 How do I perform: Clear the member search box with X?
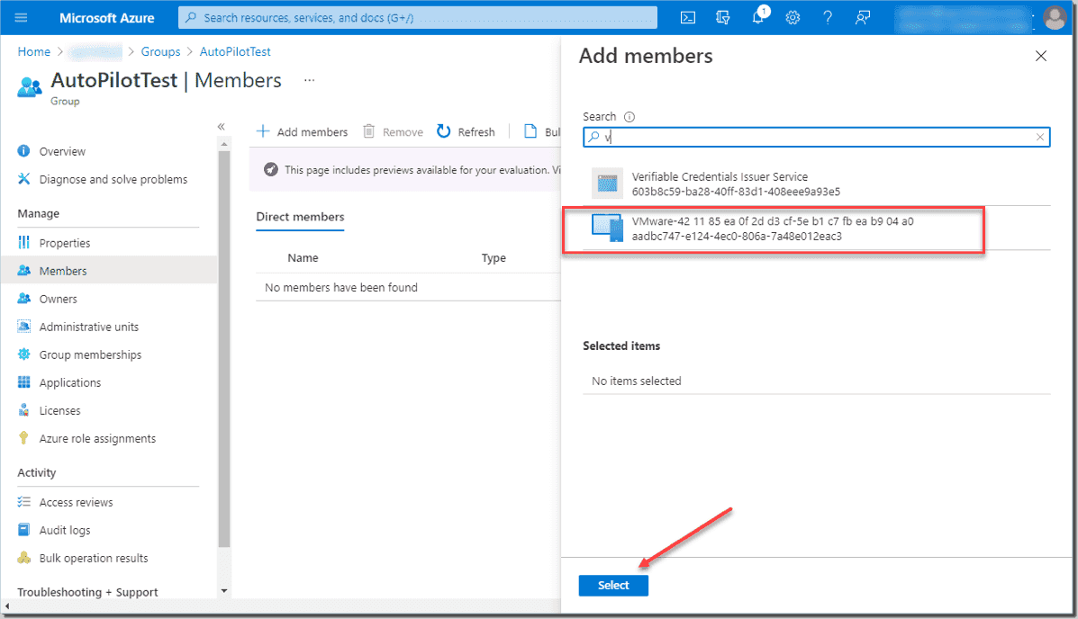[1040, 138]
